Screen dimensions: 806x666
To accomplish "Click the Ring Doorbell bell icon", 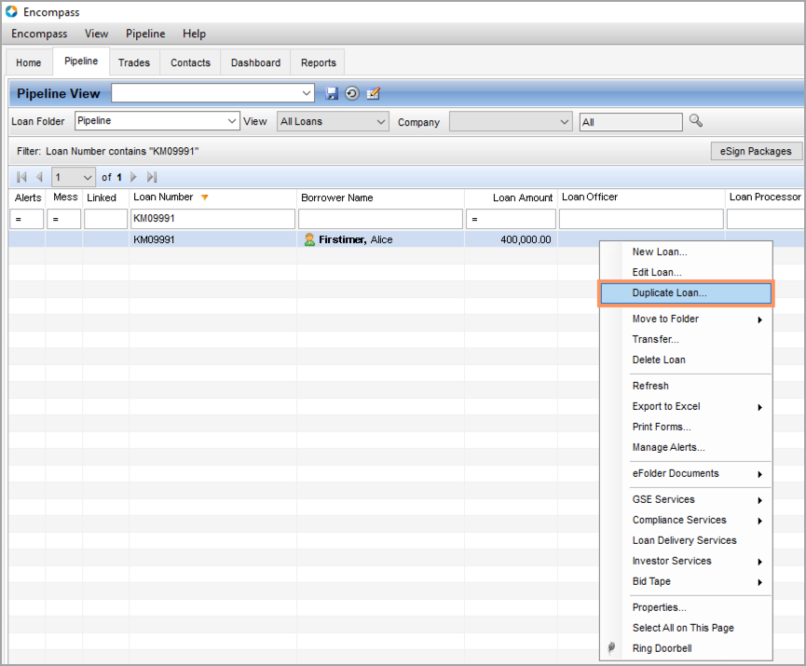I will [611, 648].
